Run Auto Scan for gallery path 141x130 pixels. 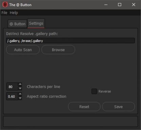point(23,50)
